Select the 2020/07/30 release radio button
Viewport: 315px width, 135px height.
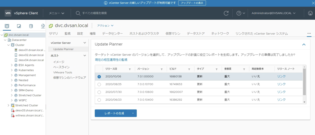coord(99,92)
